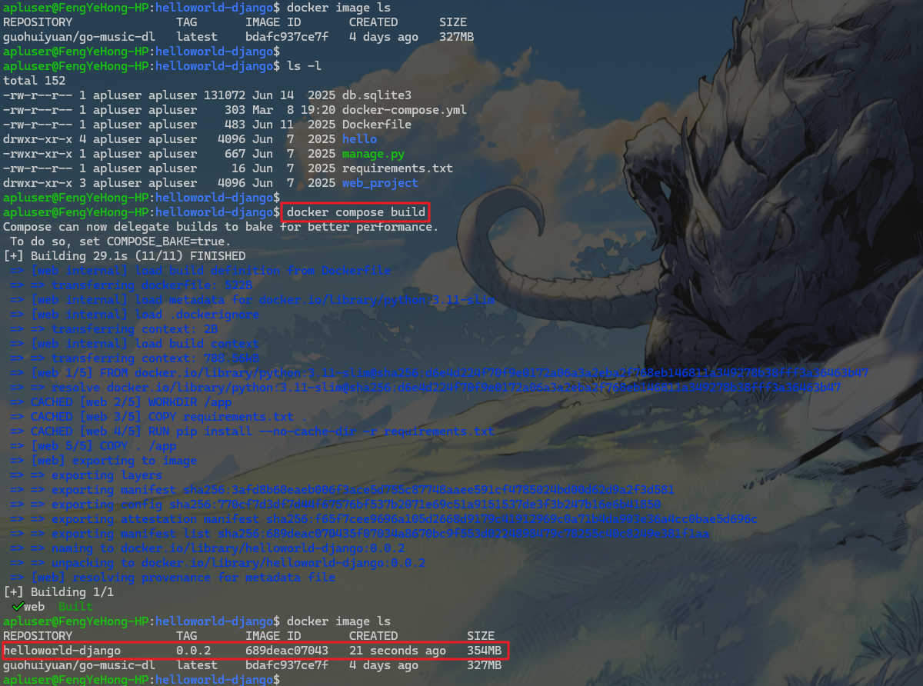
Task: Click the web_project directory name
Action: click(x=380, y=183)
